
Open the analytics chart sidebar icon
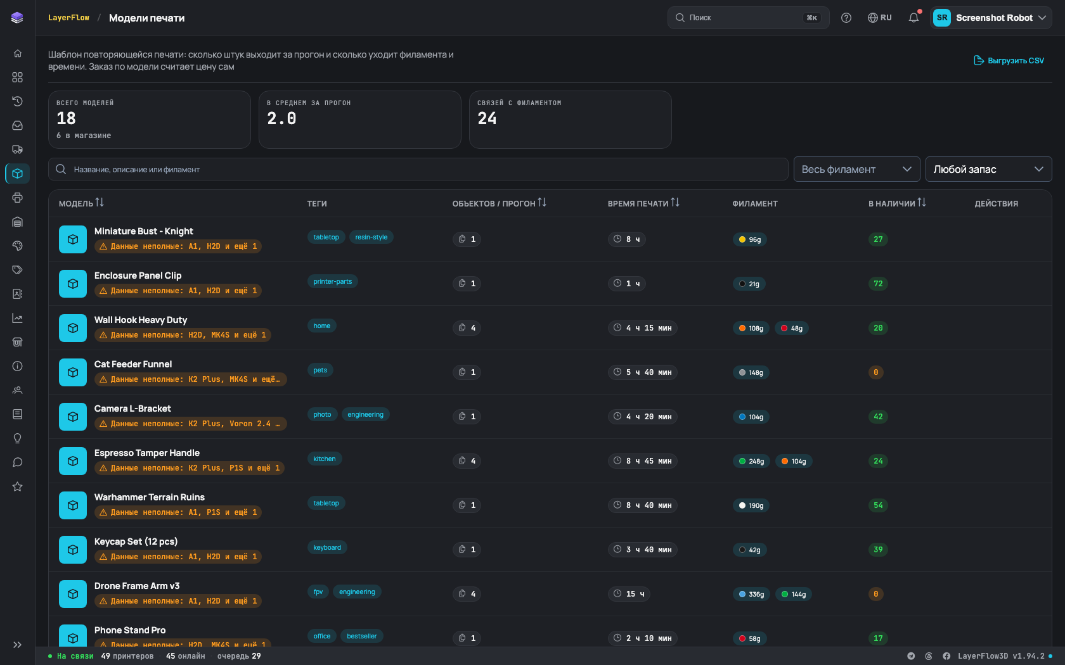click(x=17, y=318)
